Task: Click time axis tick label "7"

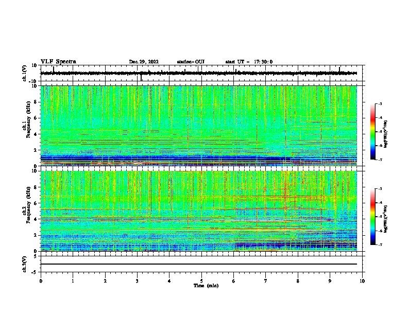Action: (266, 281)
